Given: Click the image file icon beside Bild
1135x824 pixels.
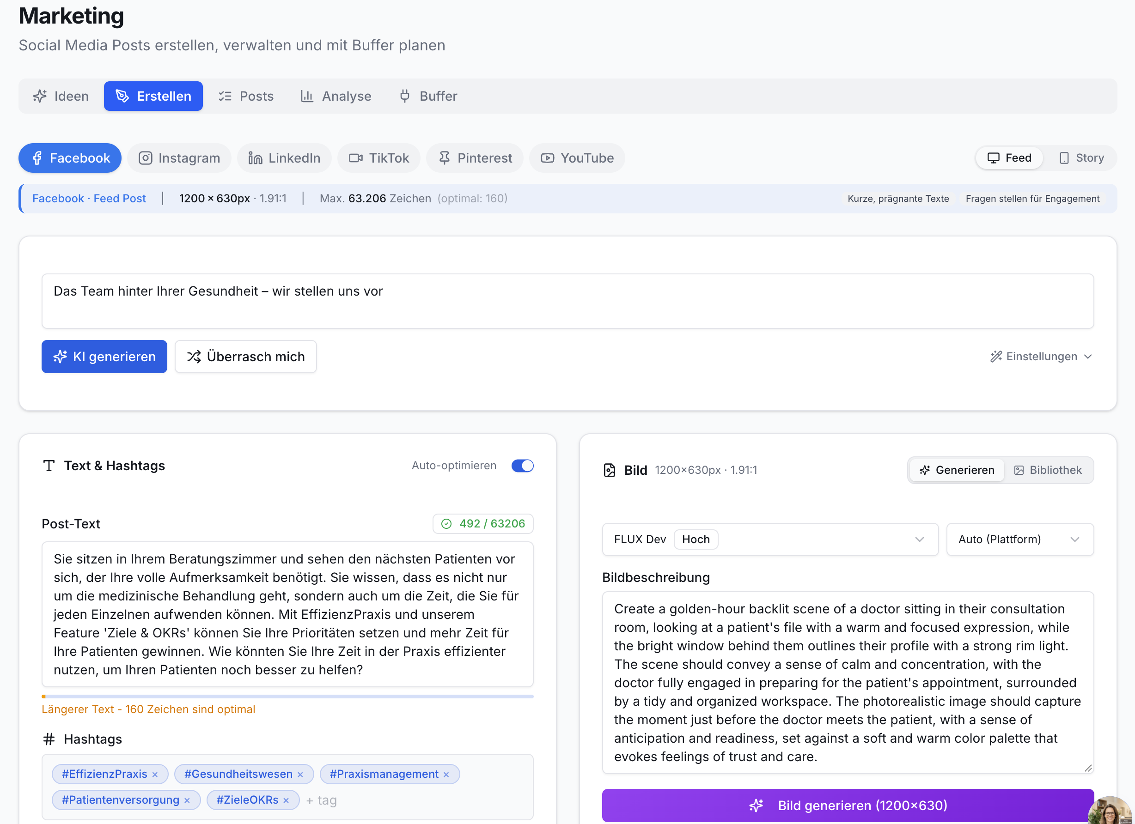Looking at the screenshot, I should 610,470.
